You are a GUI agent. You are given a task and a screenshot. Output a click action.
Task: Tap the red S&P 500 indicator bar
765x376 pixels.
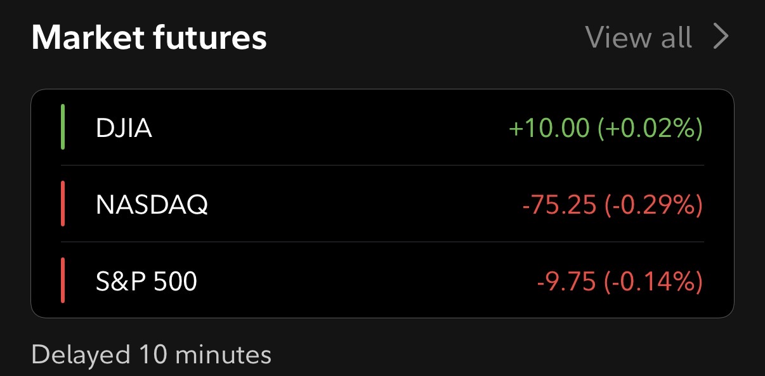63,281
